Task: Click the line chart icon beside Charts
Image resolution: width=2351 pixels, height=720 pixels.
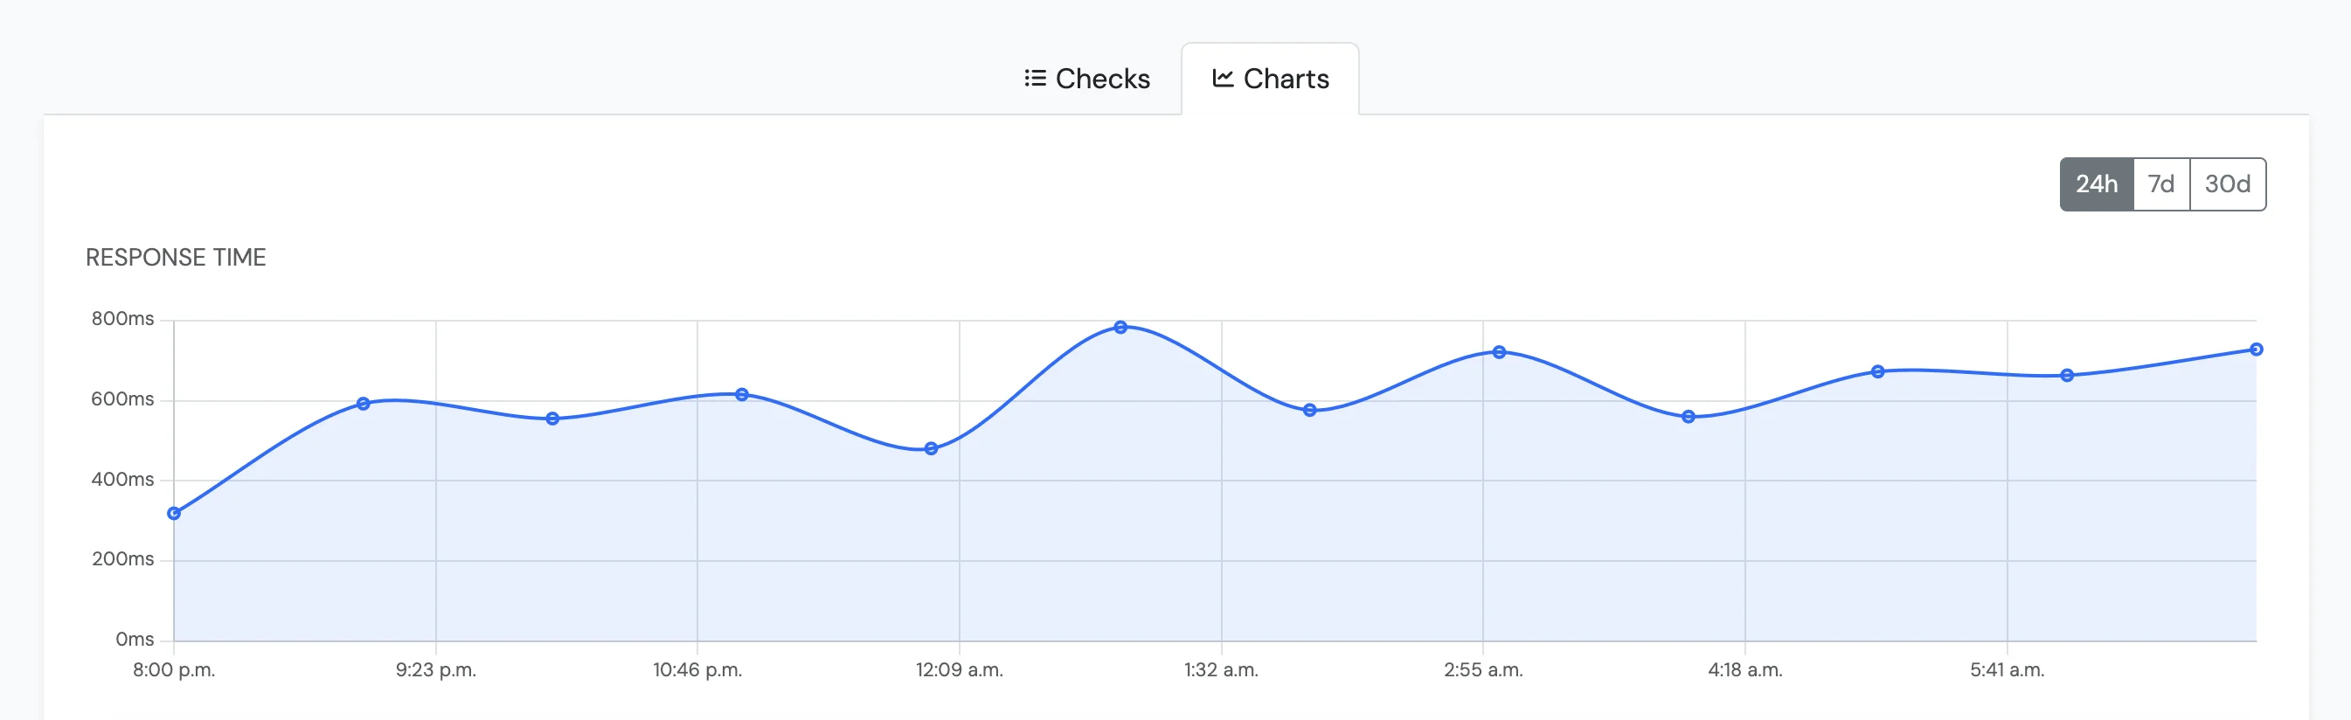Action: (1223, 79)
